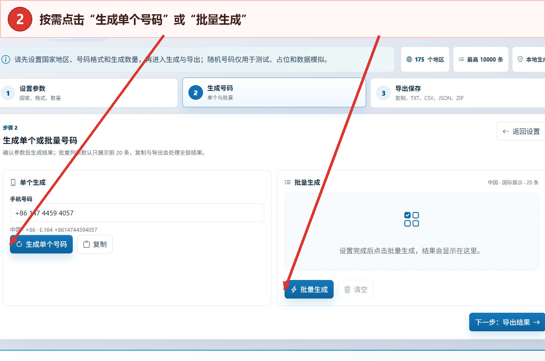Click the refresh icon in 生成单个号码 button

tap(19, 244)
